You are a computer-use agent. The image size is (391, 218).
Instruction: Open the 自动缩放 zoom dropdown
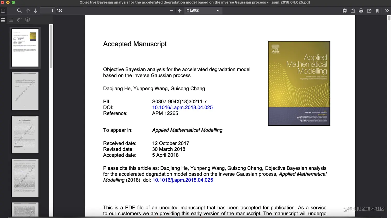click(203, 11)
